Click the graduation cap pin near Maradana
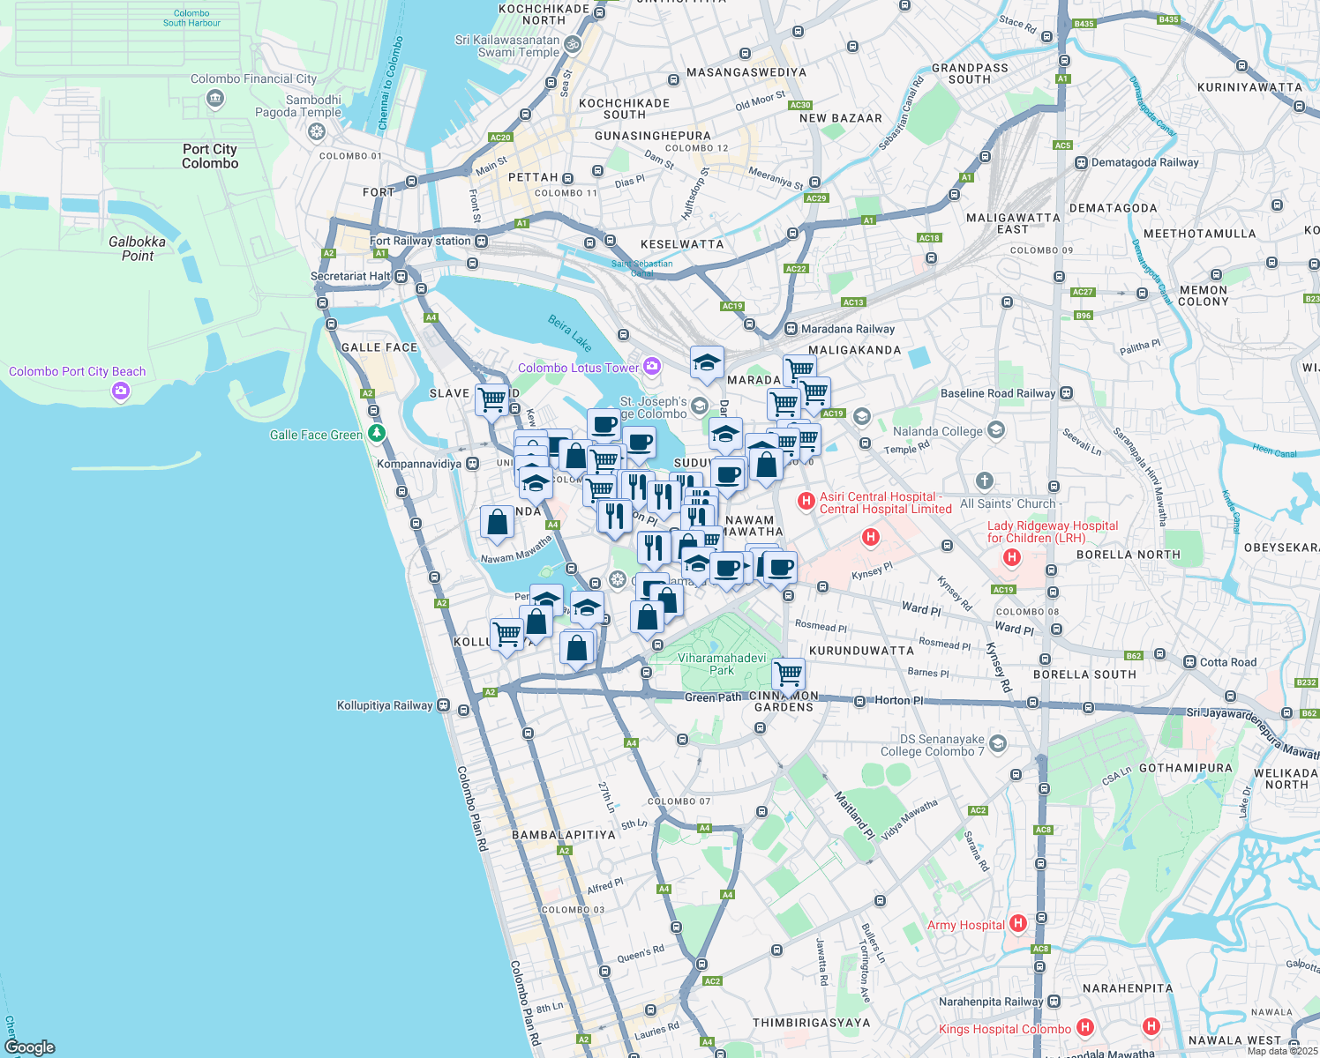This screenshot has width=1320, height=1058. 707,362
